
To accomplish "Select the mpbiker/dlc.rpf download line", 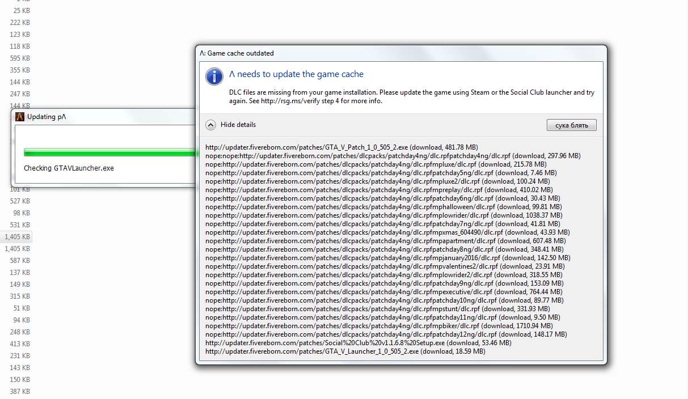I will (379, 326).
